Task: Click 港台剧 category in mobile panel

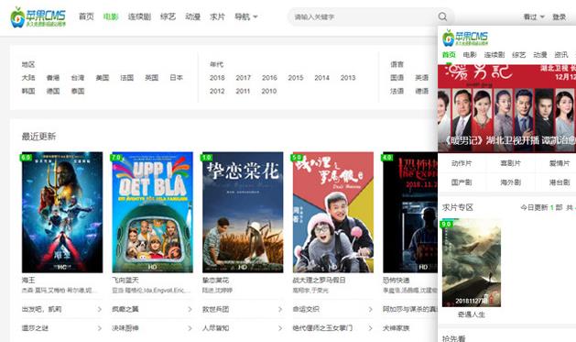Action: click(x=560, y=182)
